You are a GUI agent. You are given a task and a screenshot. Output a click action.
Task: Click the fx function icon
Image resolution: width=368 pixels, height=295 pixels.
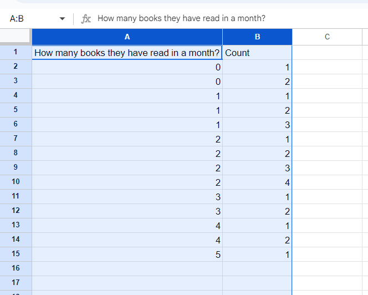coord(86,19)
